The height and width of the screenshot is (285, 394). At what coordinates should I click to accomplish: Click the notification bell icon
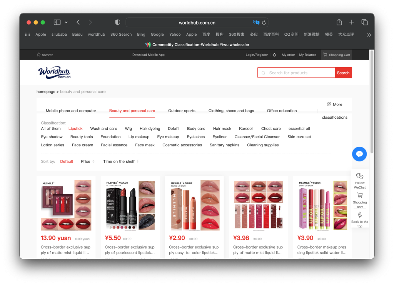274,55
